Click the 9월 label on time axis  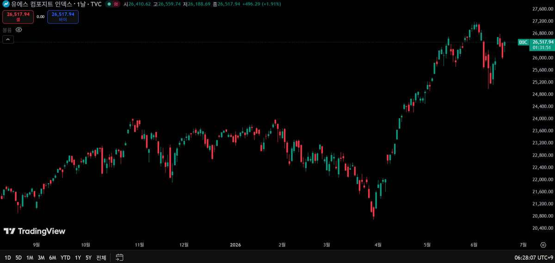click(37, 245)
